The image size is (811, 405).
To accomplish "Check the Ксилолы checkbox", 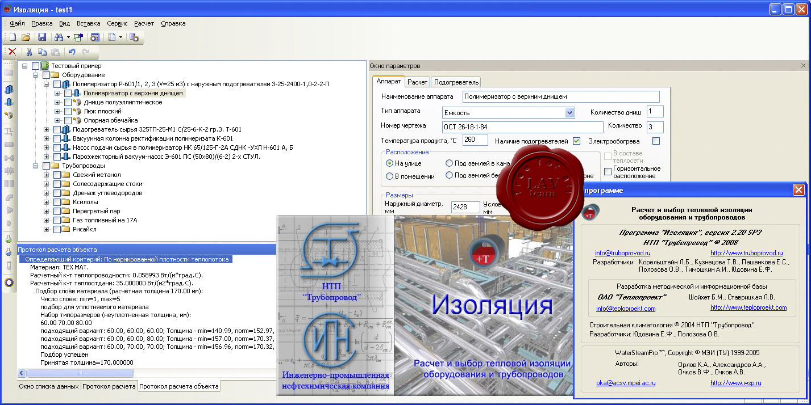I will pos(57,202).
